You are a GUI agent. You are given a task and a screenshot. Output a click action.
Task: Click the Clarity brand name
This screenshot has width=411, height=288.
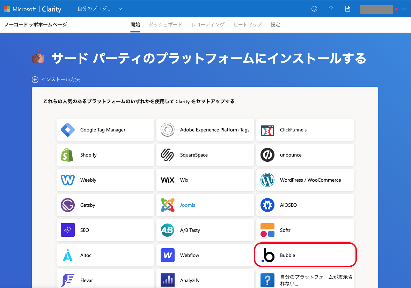(x=51, y=9)
